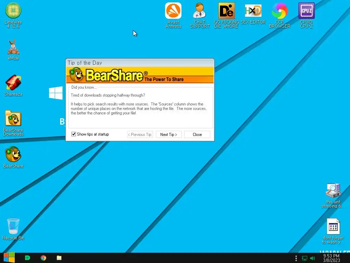Viewport: 350px width, 263px height.
Task: Expand the tray overflow three-dot icon
Action: 296,258
